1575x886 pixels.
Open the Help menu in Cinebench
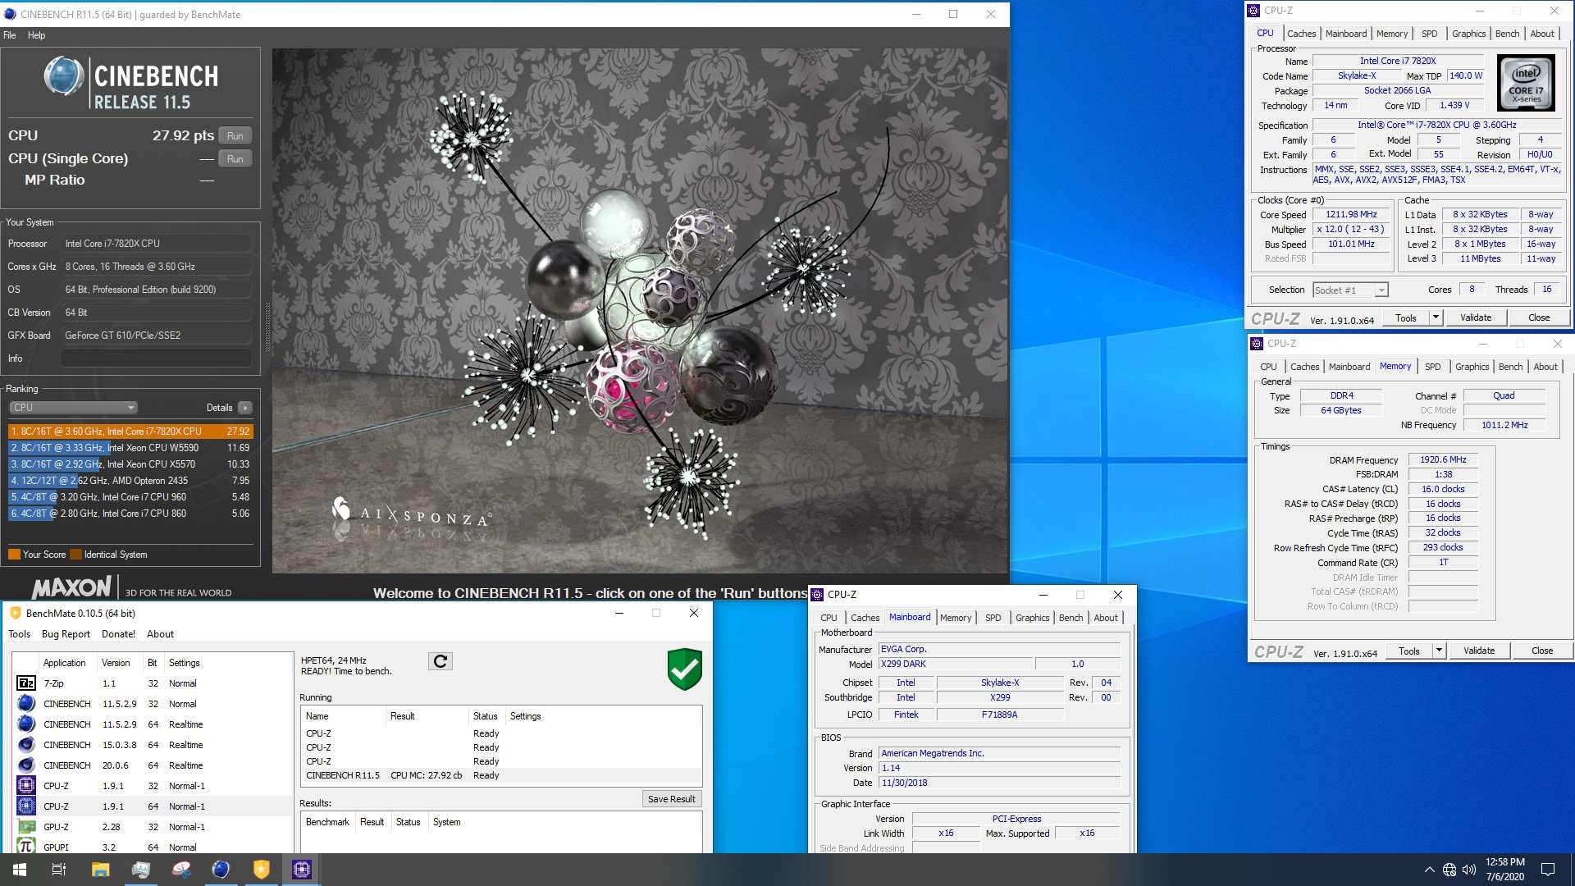36,35
